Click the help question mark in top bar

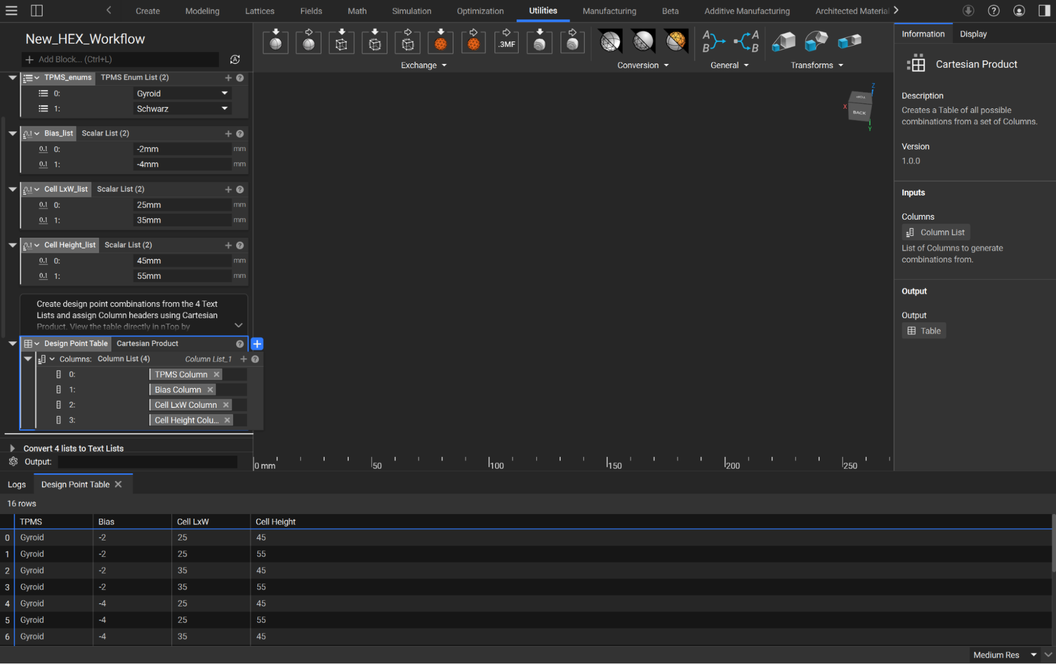[x=993, y=11]
